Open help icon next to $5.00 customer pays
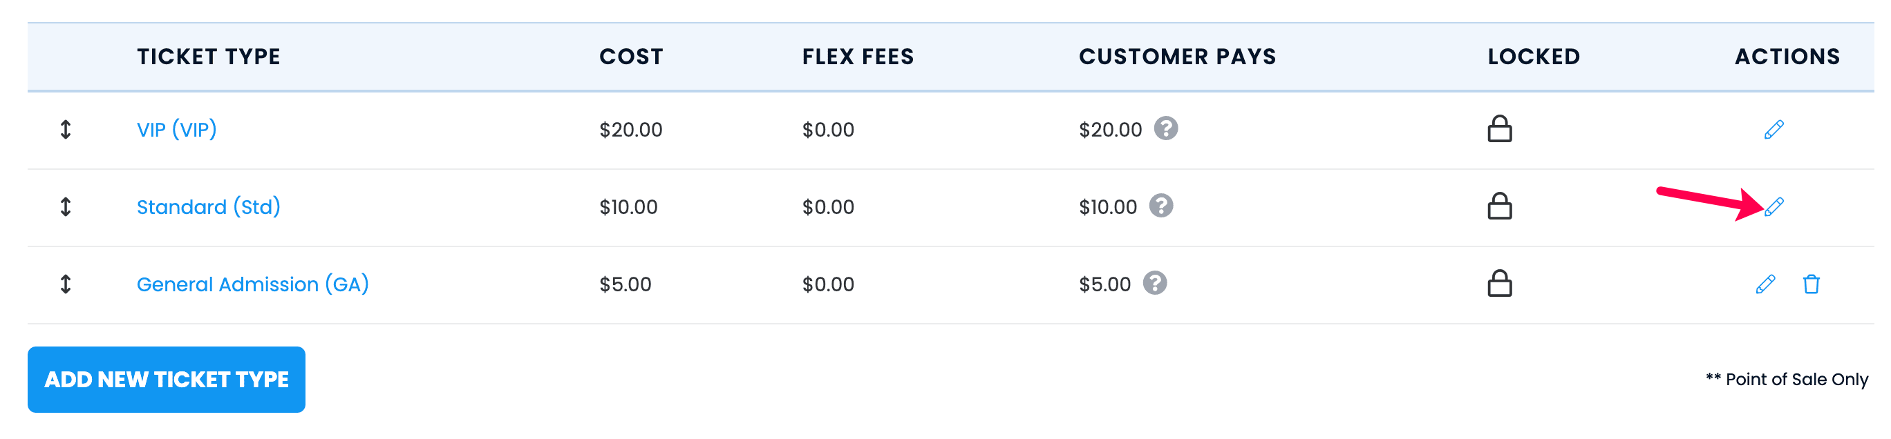The width and height of the screenshot is (1891, 439). 1155,283
